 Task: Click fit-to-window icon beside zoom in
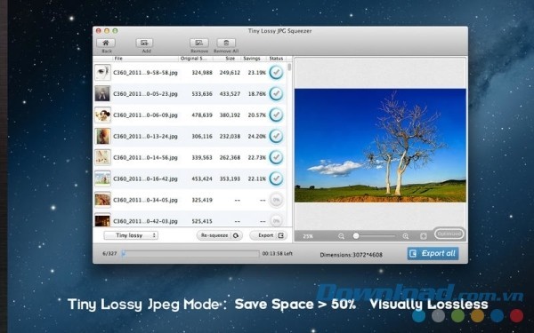(x=424, y=236)
